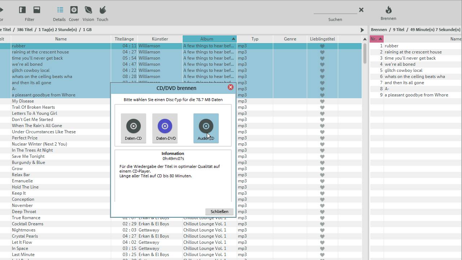Select 'raining at the crescent house' in burn list

[x=413, y=52]
